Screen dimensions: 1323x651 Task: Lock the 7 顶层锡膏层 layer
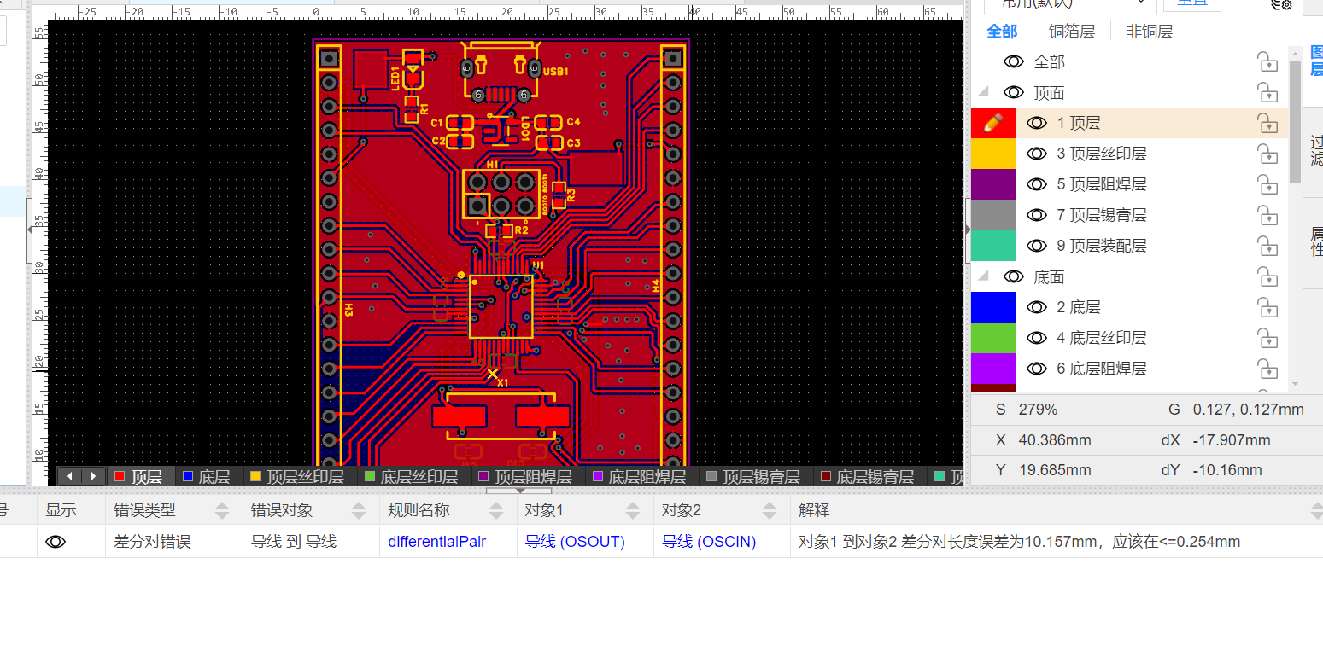[x=1267, y=215]
